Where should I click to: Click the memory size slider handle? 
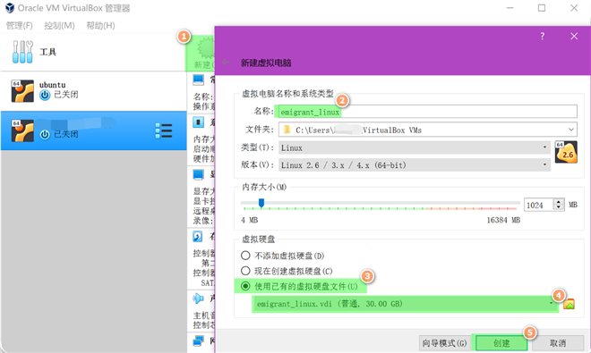pos(261,203)
